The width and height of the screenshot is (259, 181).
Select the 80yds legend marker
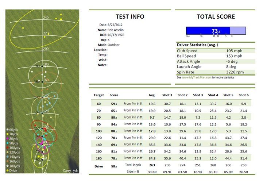[x=8, y=139]
